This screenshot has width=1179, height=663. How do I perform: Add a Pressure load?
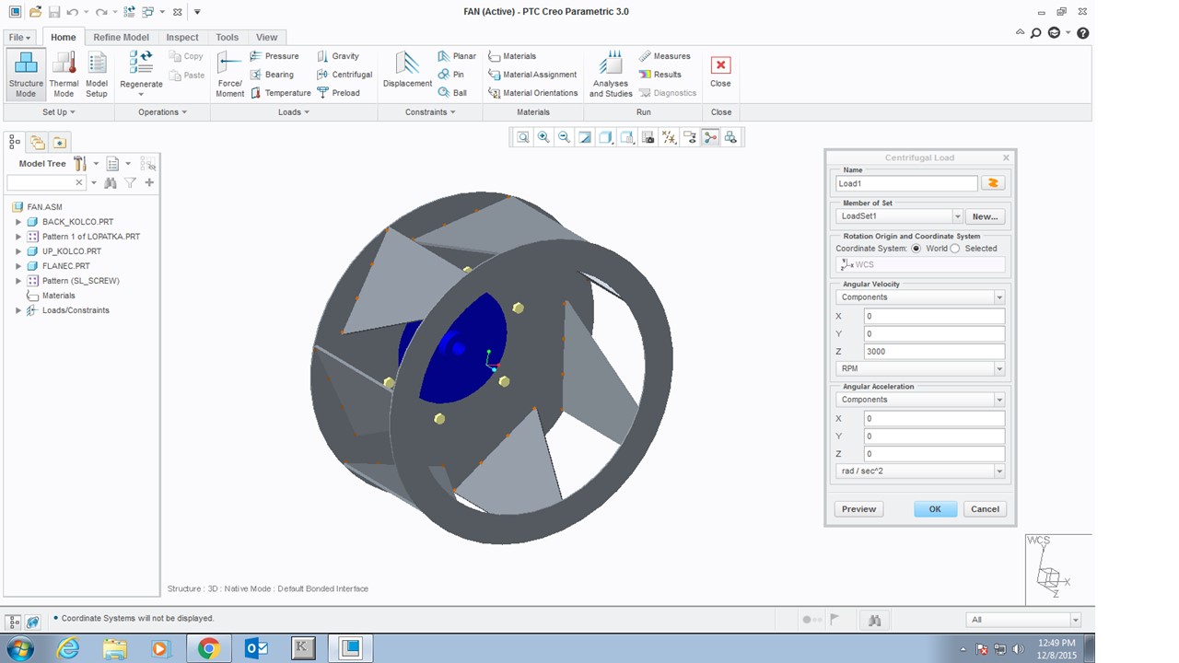coord(274,56)
